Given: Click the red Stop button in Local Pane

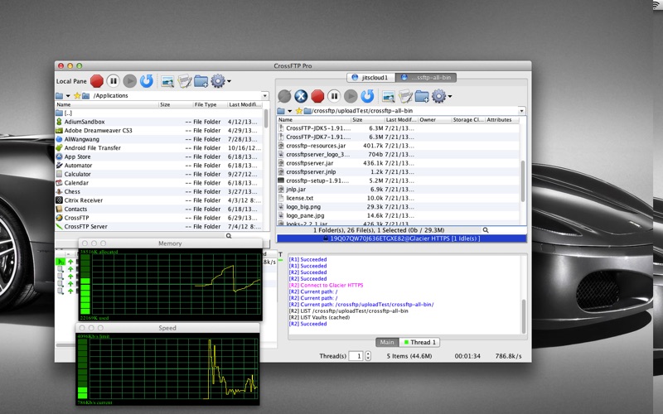Looking at the screenshot, I should 97,81.
